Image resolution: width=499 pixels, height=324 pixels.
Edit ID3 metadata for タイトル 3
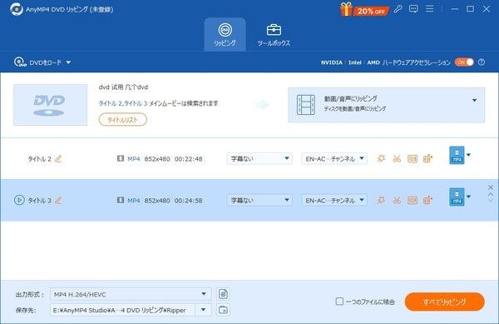coord(413,200)
